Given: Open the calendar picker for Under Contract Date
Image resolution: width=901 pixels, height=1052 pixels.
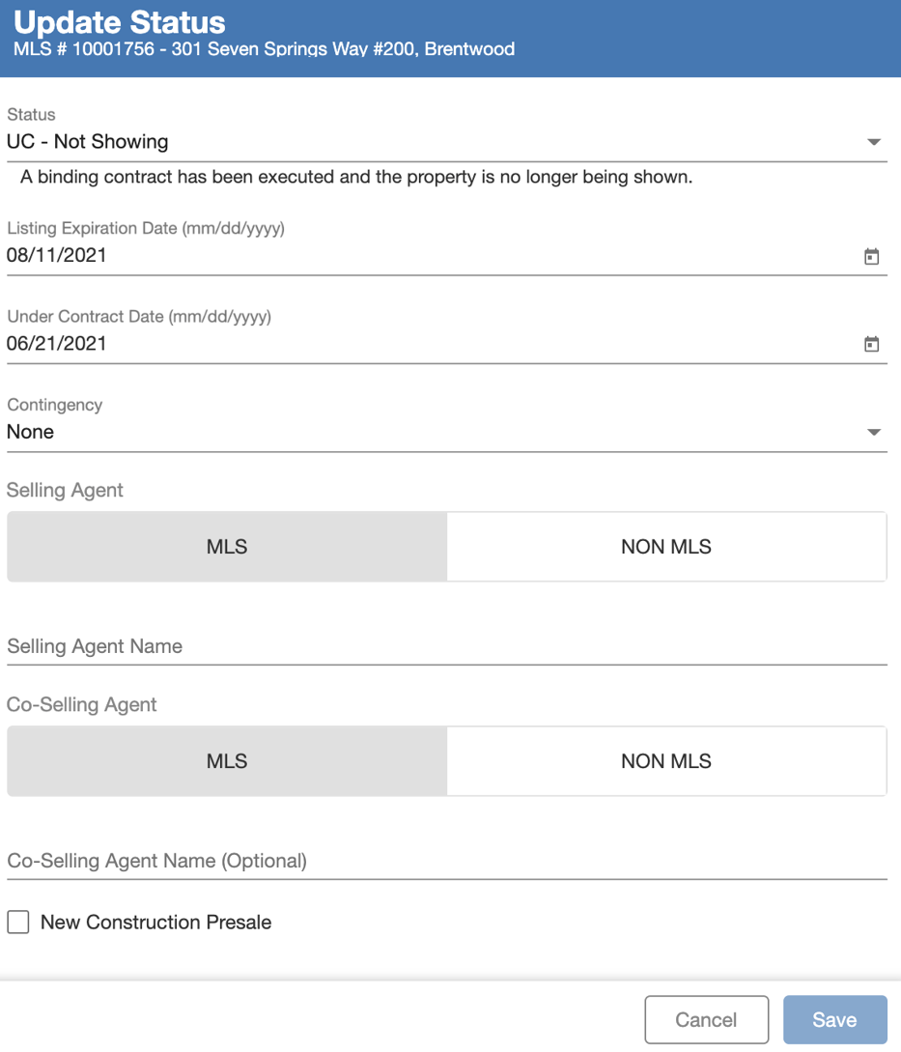Looking at the screenshot, I should click(x=872, y=344).
